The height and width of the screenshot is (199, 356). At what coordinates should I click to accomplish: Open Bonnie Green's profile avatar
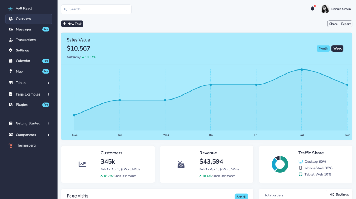(x=325, y=9)
